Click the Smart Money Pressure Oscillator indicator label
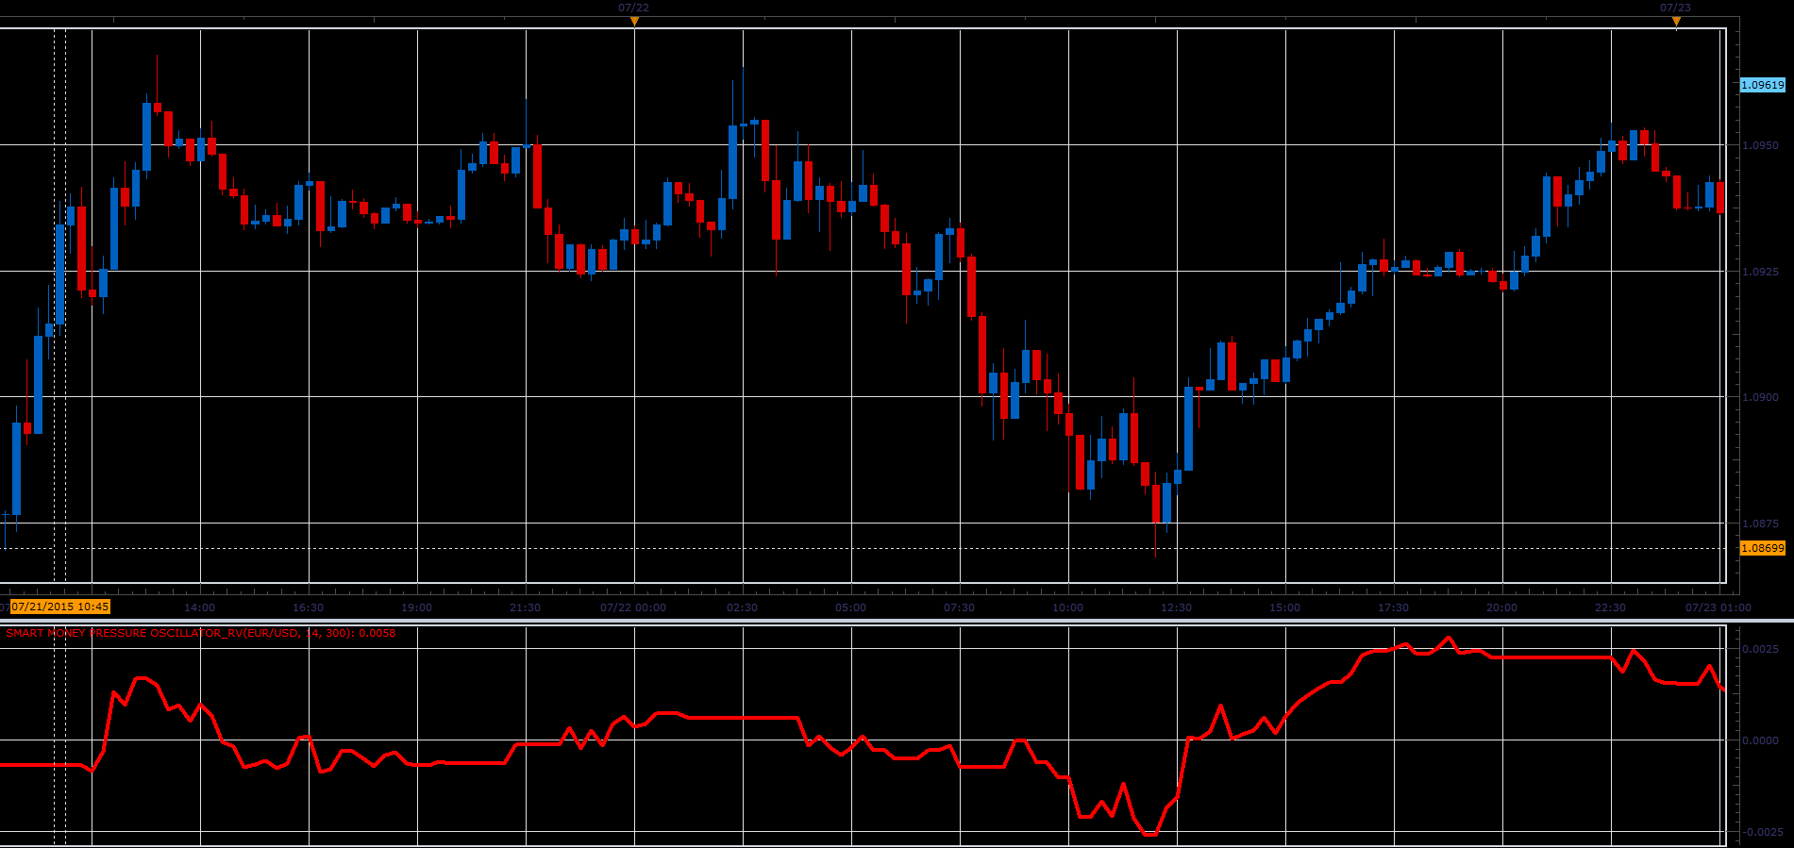The width and height of the screenshot is (1794, 848). 201,633
